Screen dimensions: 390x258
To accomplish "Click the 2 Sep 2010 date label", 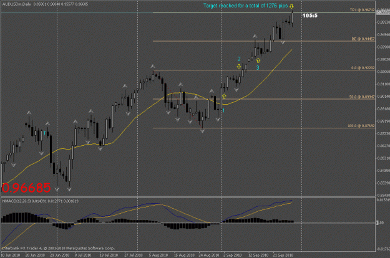I will tap(232, 255).
